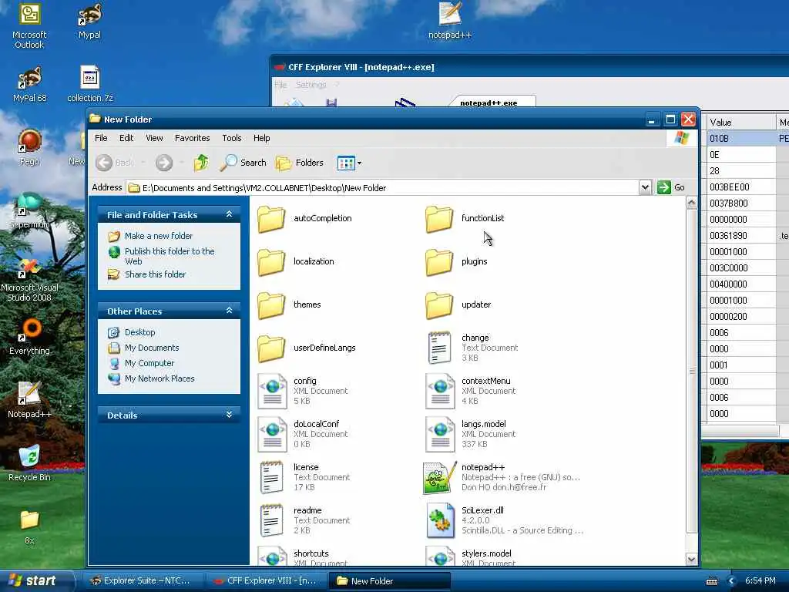Click the file list scroll down arrow
Screen dimensions: 789x592
pos(691,559)
